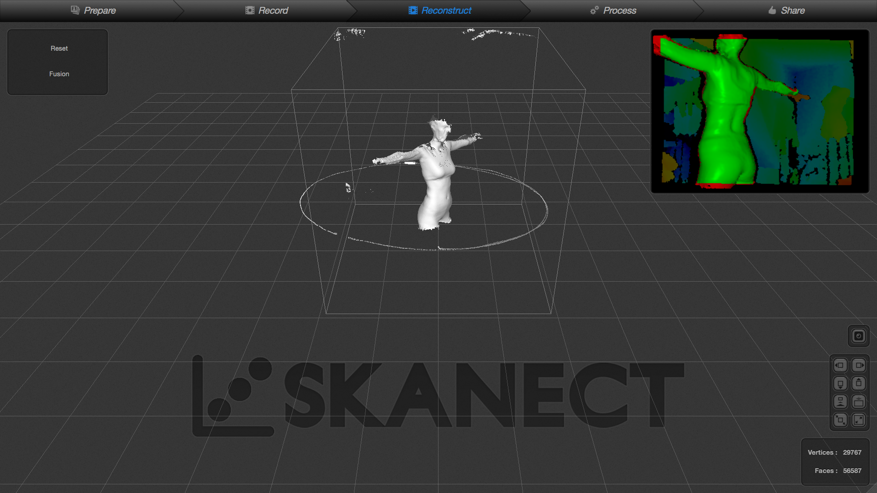Choose the Fusion reconstruction option
The height and width of the screenshot is (493, 877).
tap(59, 74)
